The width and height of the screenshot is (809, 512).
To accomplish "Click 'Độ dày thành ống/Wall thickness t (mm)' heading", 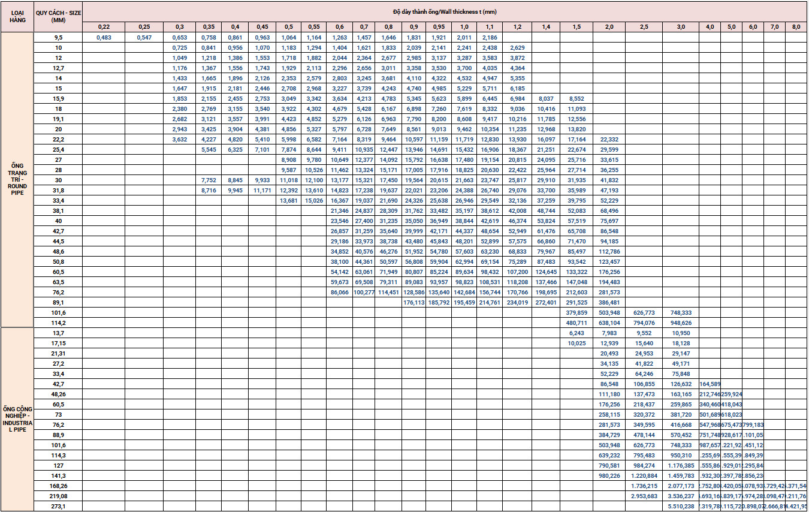I will (x=445, y=11).
